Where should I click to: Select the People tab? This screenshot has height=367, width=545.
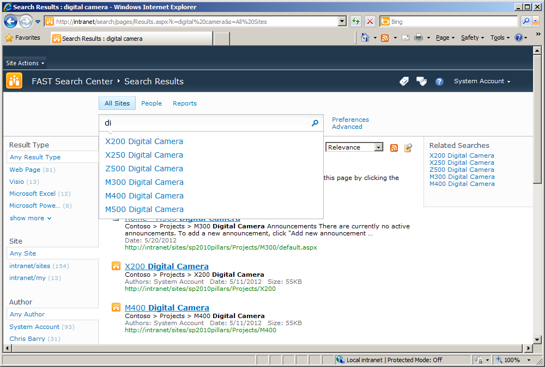(x=152, y=103)
